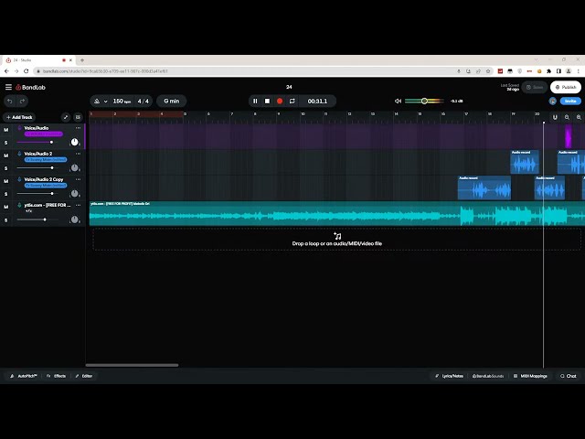Open the Effects panel

coord(57,376)
